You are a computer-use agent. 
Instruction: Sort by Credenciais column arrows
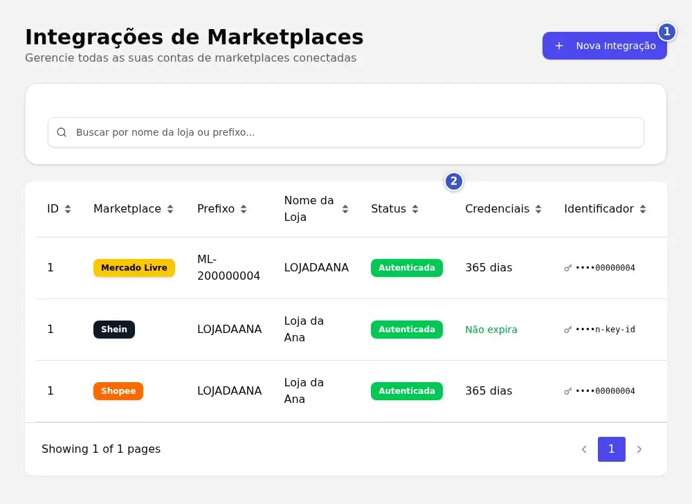click(538, 209)
